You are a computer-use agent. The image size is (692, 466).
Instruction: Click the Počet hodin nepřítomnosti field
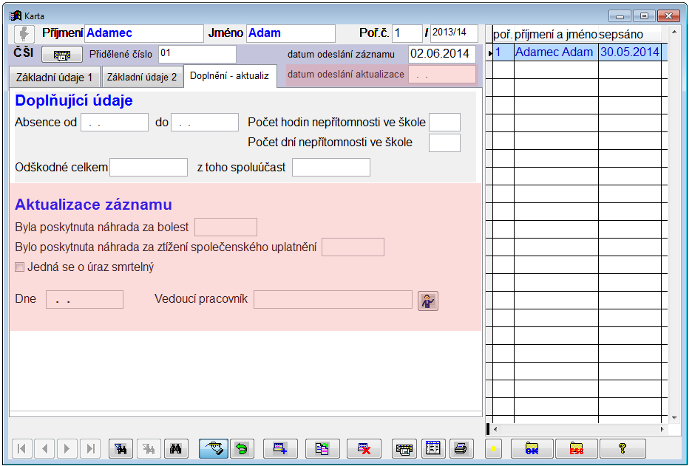coord(444,123)
